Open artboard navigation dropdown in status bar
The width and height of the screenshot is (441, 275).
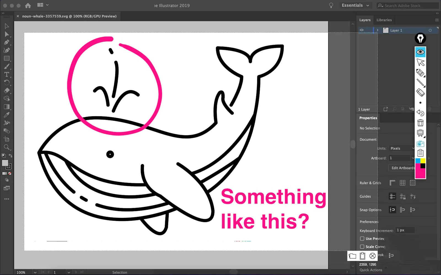69,272
